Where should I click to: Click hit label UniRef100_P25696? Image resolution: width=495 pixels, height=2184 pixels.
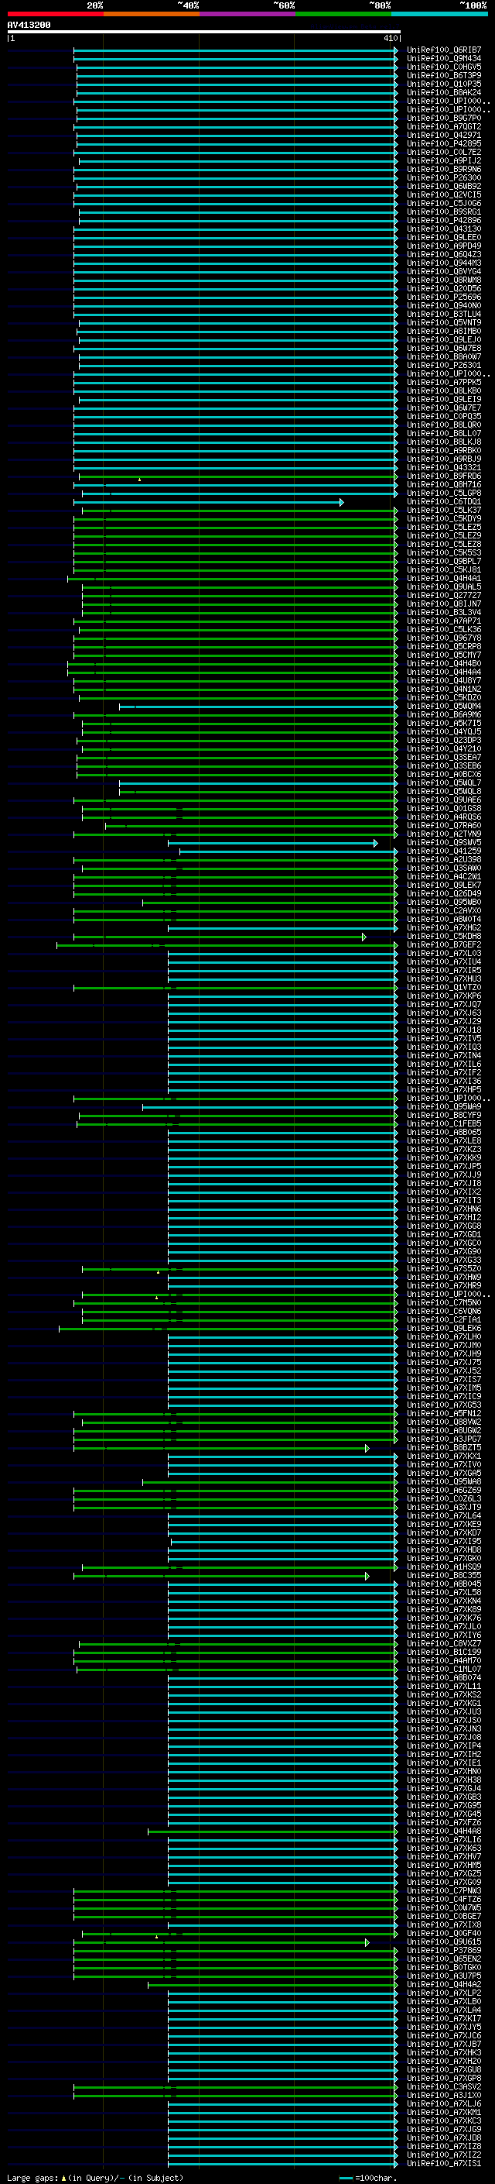click(x=444, y=297)
